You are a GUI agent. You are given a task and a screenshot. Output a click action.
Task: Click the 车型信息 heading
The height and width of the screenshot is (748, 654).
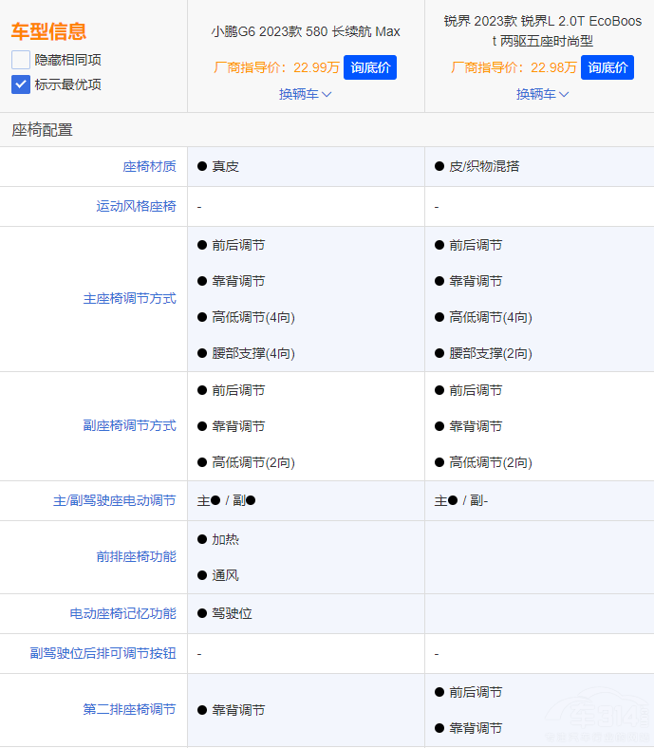click(x=48, y=31)
